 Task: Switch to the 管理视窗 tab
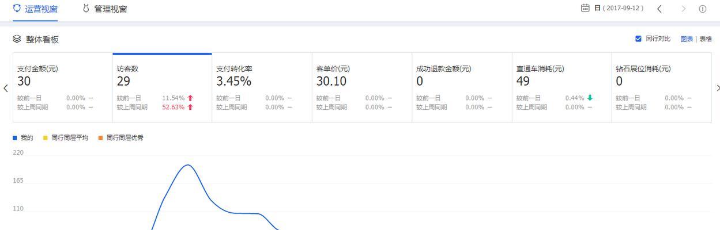point(104,9)
